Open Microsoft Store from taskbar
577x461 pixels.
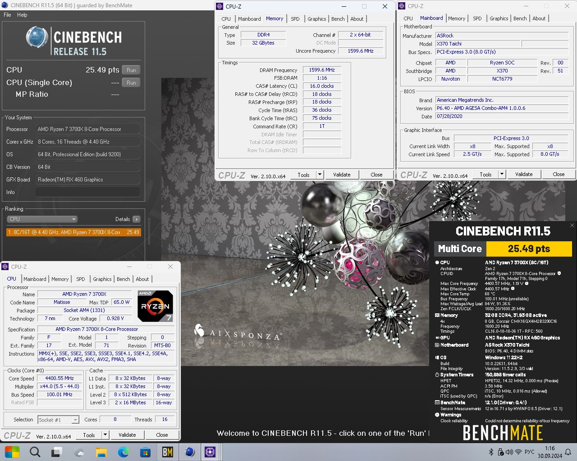click(x=145, y=452)
